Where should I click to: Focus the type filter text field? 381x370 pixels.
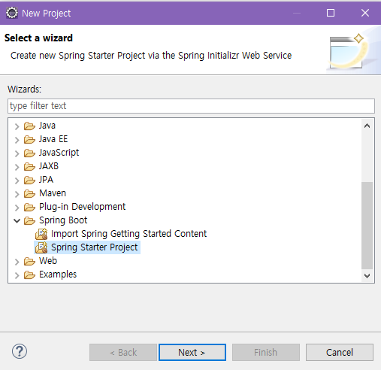click(x=191, y=106)
